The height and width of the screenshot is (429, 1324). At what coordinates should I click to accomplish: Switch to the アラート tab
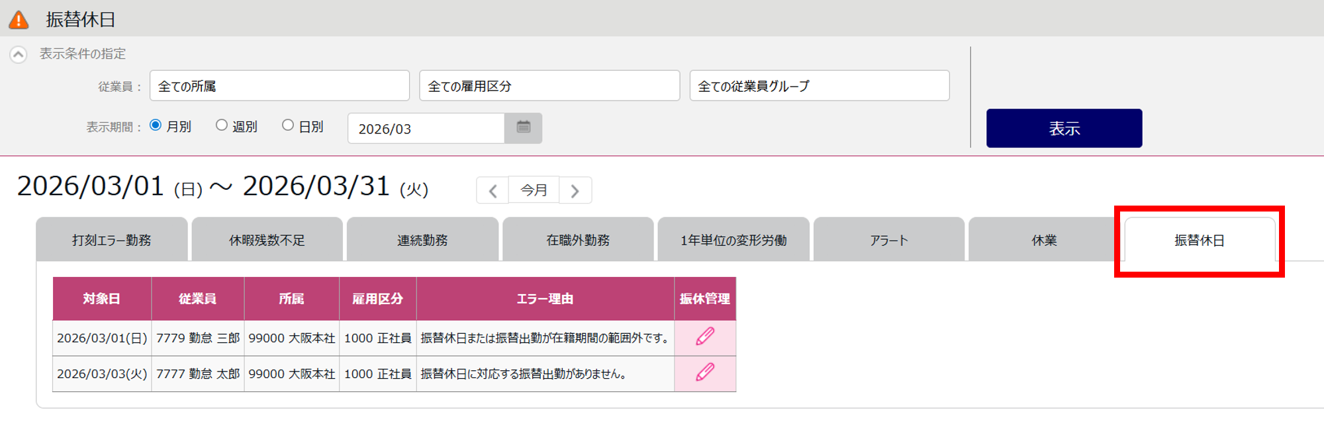click(888, 240)
